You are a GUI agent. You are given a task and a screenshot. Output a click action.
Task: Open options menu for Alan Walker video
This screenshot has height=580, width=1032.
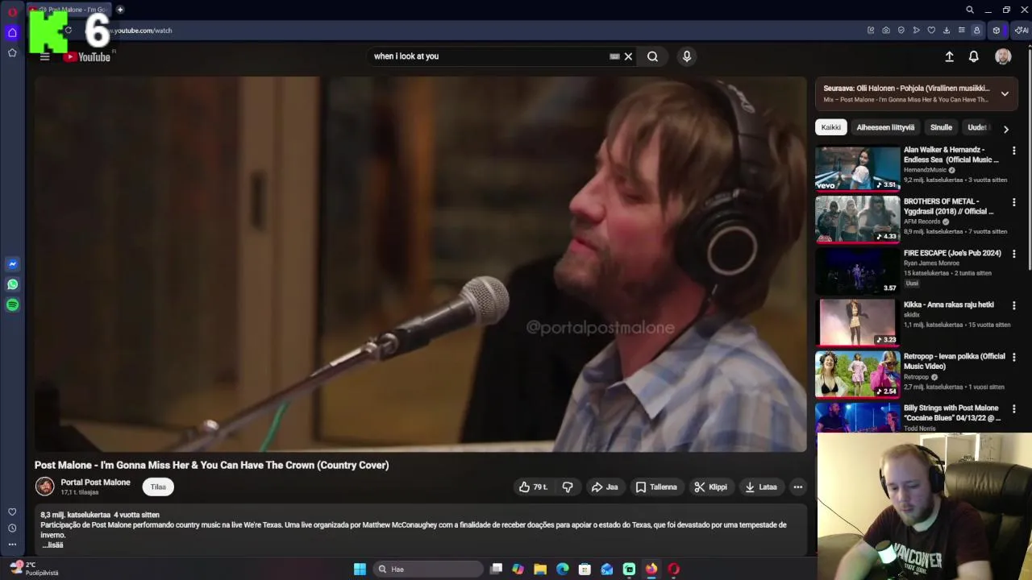[1013, 151]
